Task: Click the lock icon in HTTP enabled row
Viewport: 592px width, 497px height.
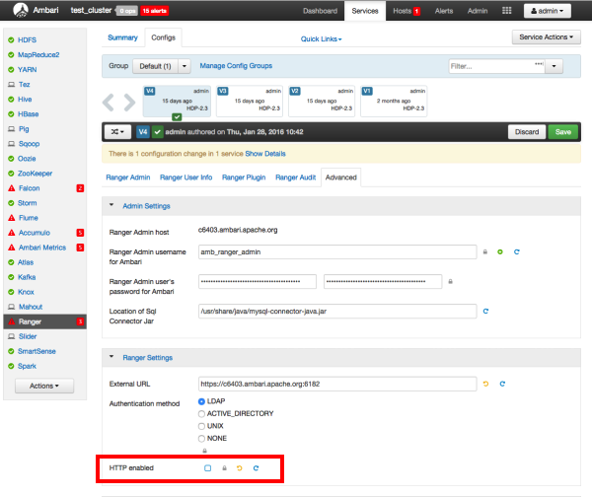Action: (x=224, y=467)
